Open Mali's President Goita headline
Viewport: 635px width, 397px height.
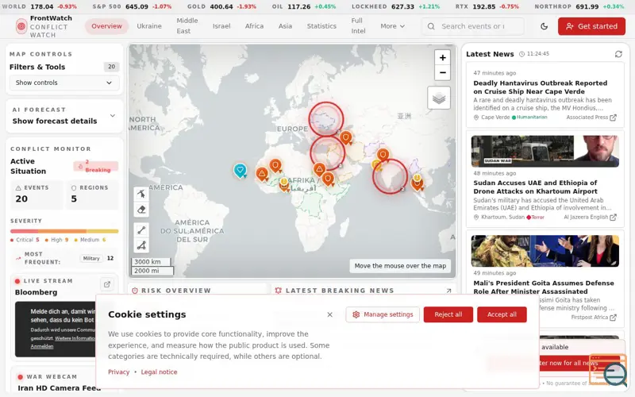point(544,287)
